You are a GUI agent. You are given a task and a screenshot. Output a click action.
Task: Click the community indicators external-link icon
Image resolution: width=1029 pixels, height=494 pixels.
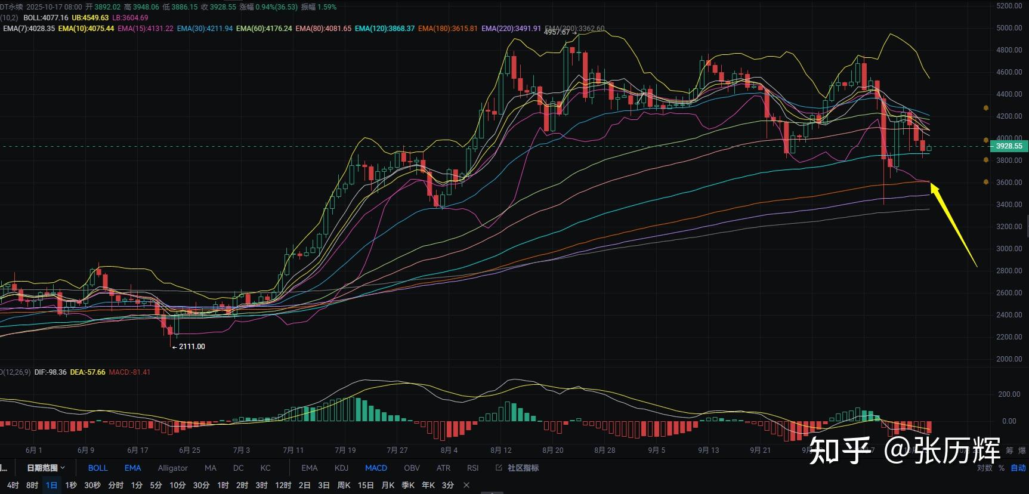[x=499, y=468]
